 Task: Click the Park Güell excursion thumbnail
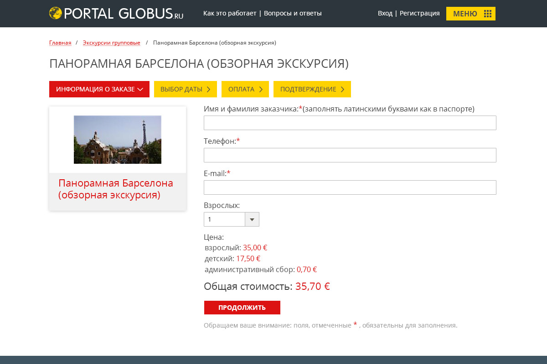click(118, 140)
